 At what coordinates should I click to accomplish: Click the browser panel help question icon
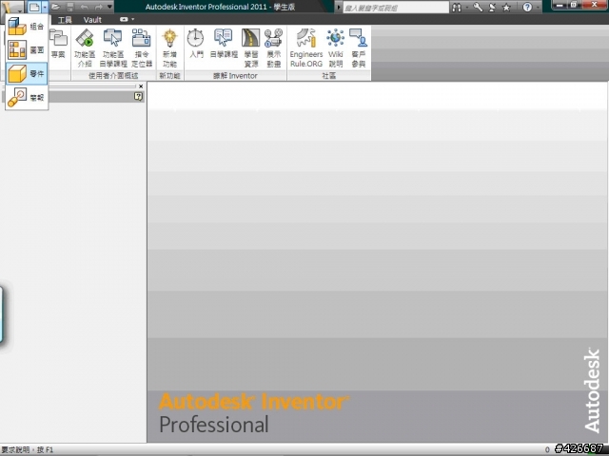tap(138, 96)
